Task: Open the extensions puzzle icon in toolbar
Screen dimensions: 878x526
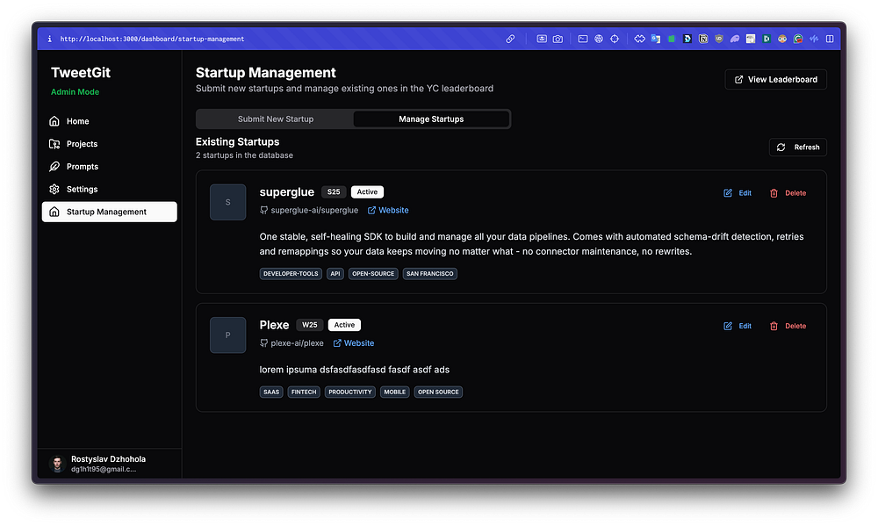Action: [x=639, y=39]
